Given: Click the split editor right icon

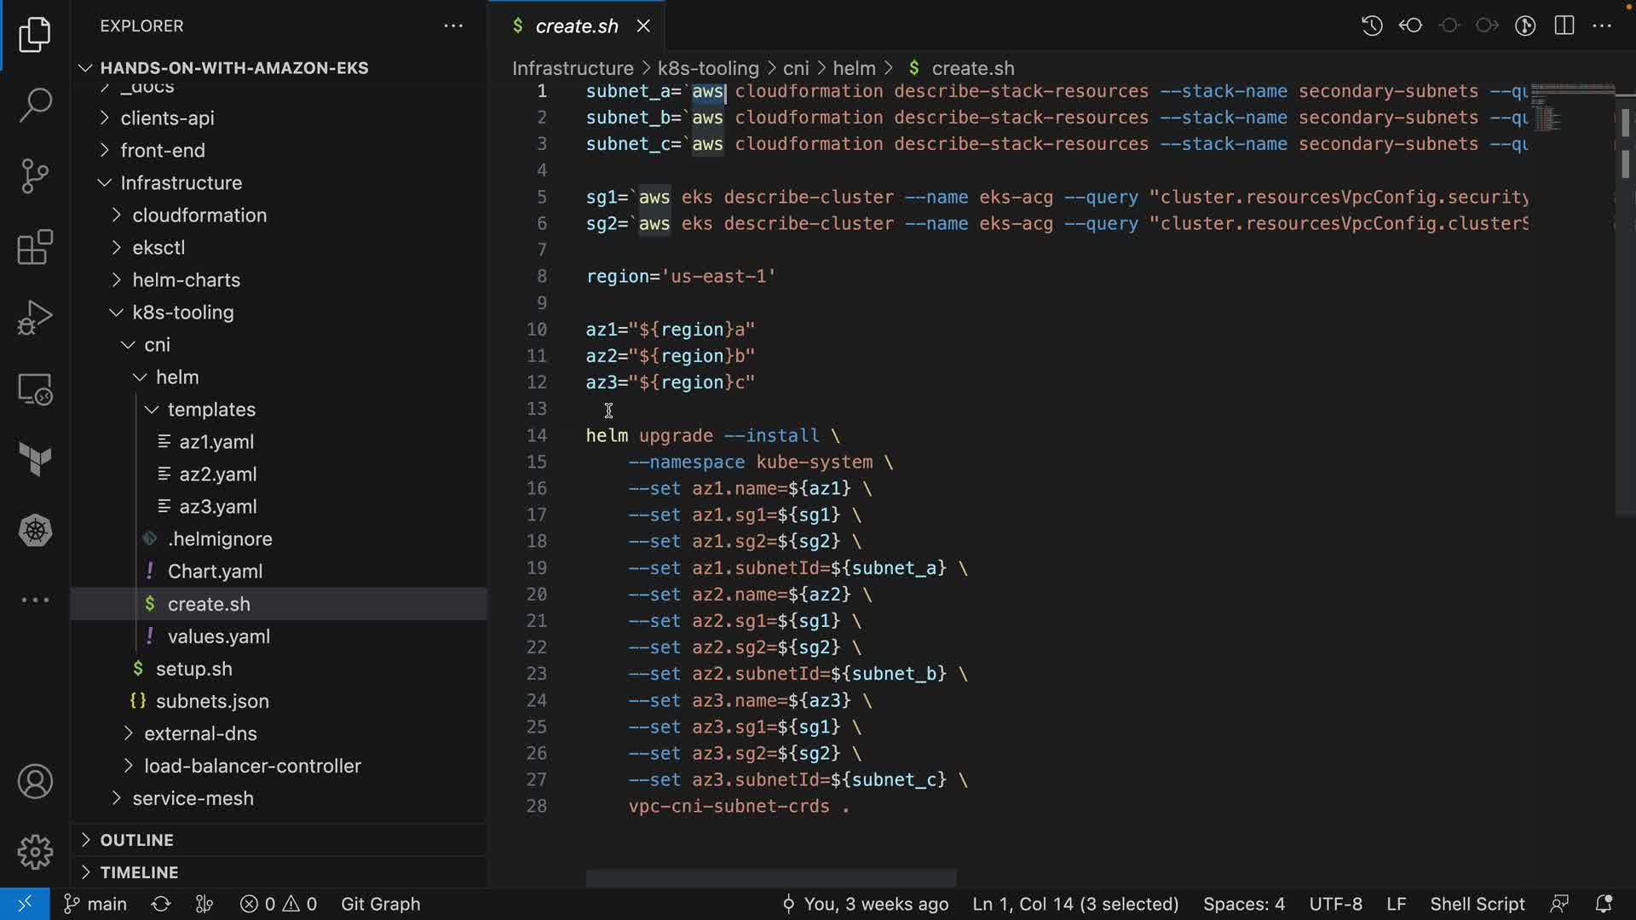Looking at the screenshot, I should coord(1564,26).
